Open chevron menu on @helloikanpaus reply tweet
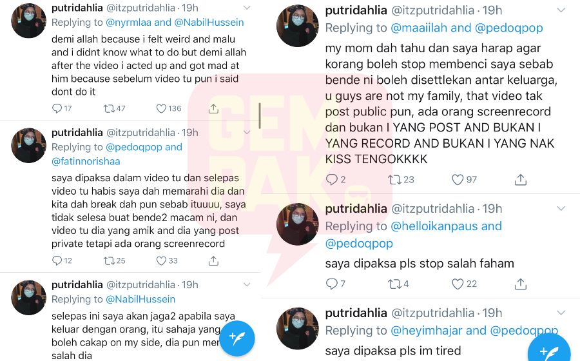580x361 pixels. point(561,209)
